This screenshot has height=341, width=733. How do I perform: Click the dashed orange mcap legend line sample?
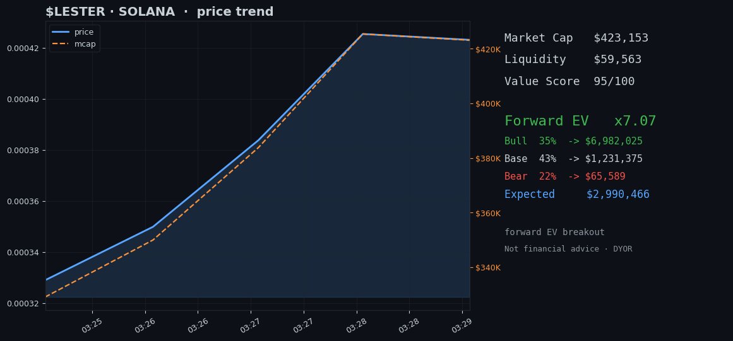click(61, 44)
